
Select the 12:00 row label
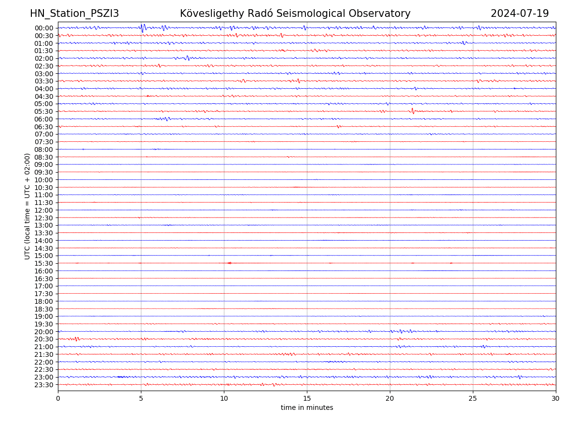(44, 210)
